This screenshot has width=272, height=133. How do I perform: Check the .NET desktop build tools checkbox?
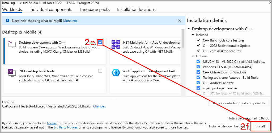[x=100, y=71]
